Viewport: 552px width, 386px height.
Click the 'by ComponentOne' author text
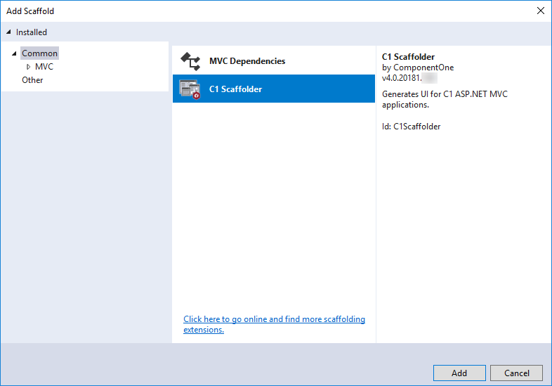coord(418,67)
